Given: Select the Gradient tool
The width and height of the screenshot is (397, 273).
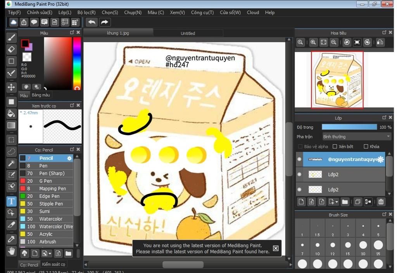Looking at the screenshot, I should pos(11,125).
